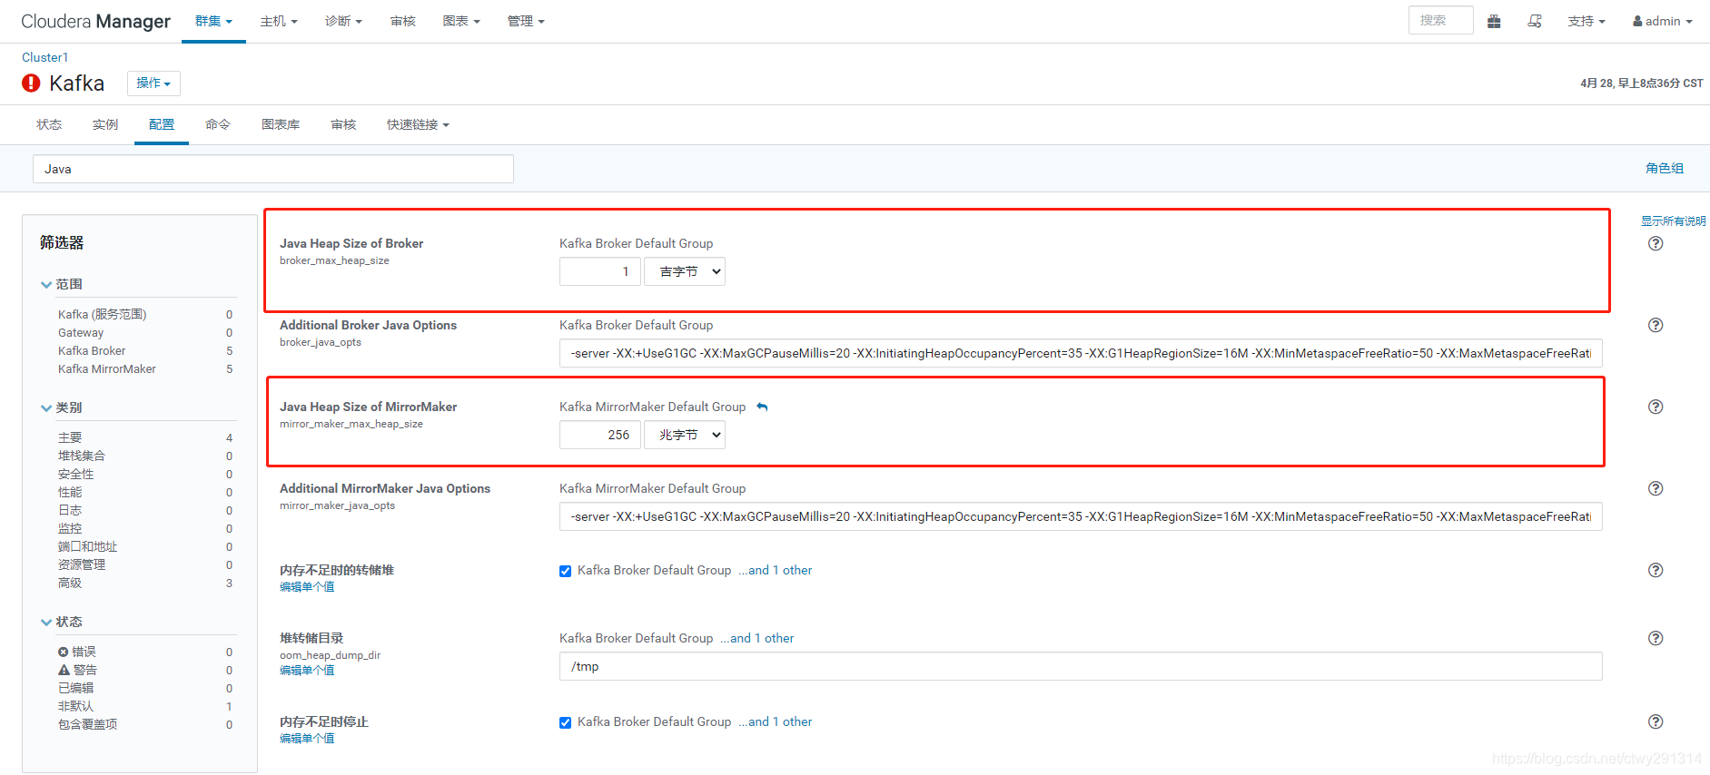This screenshot has width=1710, height=775.
Task: Filter status by 非默认
Action: pyautogui.click(x=75, y=706)
